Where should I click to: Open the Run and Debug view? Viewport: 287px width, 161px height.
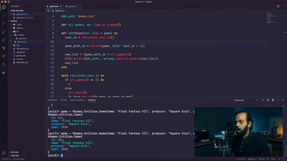pos(4,32)
